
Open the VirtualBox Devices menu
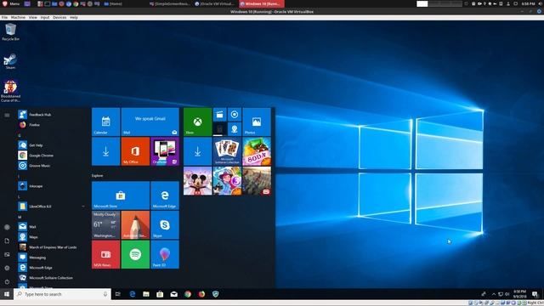(x=59, y=17)
